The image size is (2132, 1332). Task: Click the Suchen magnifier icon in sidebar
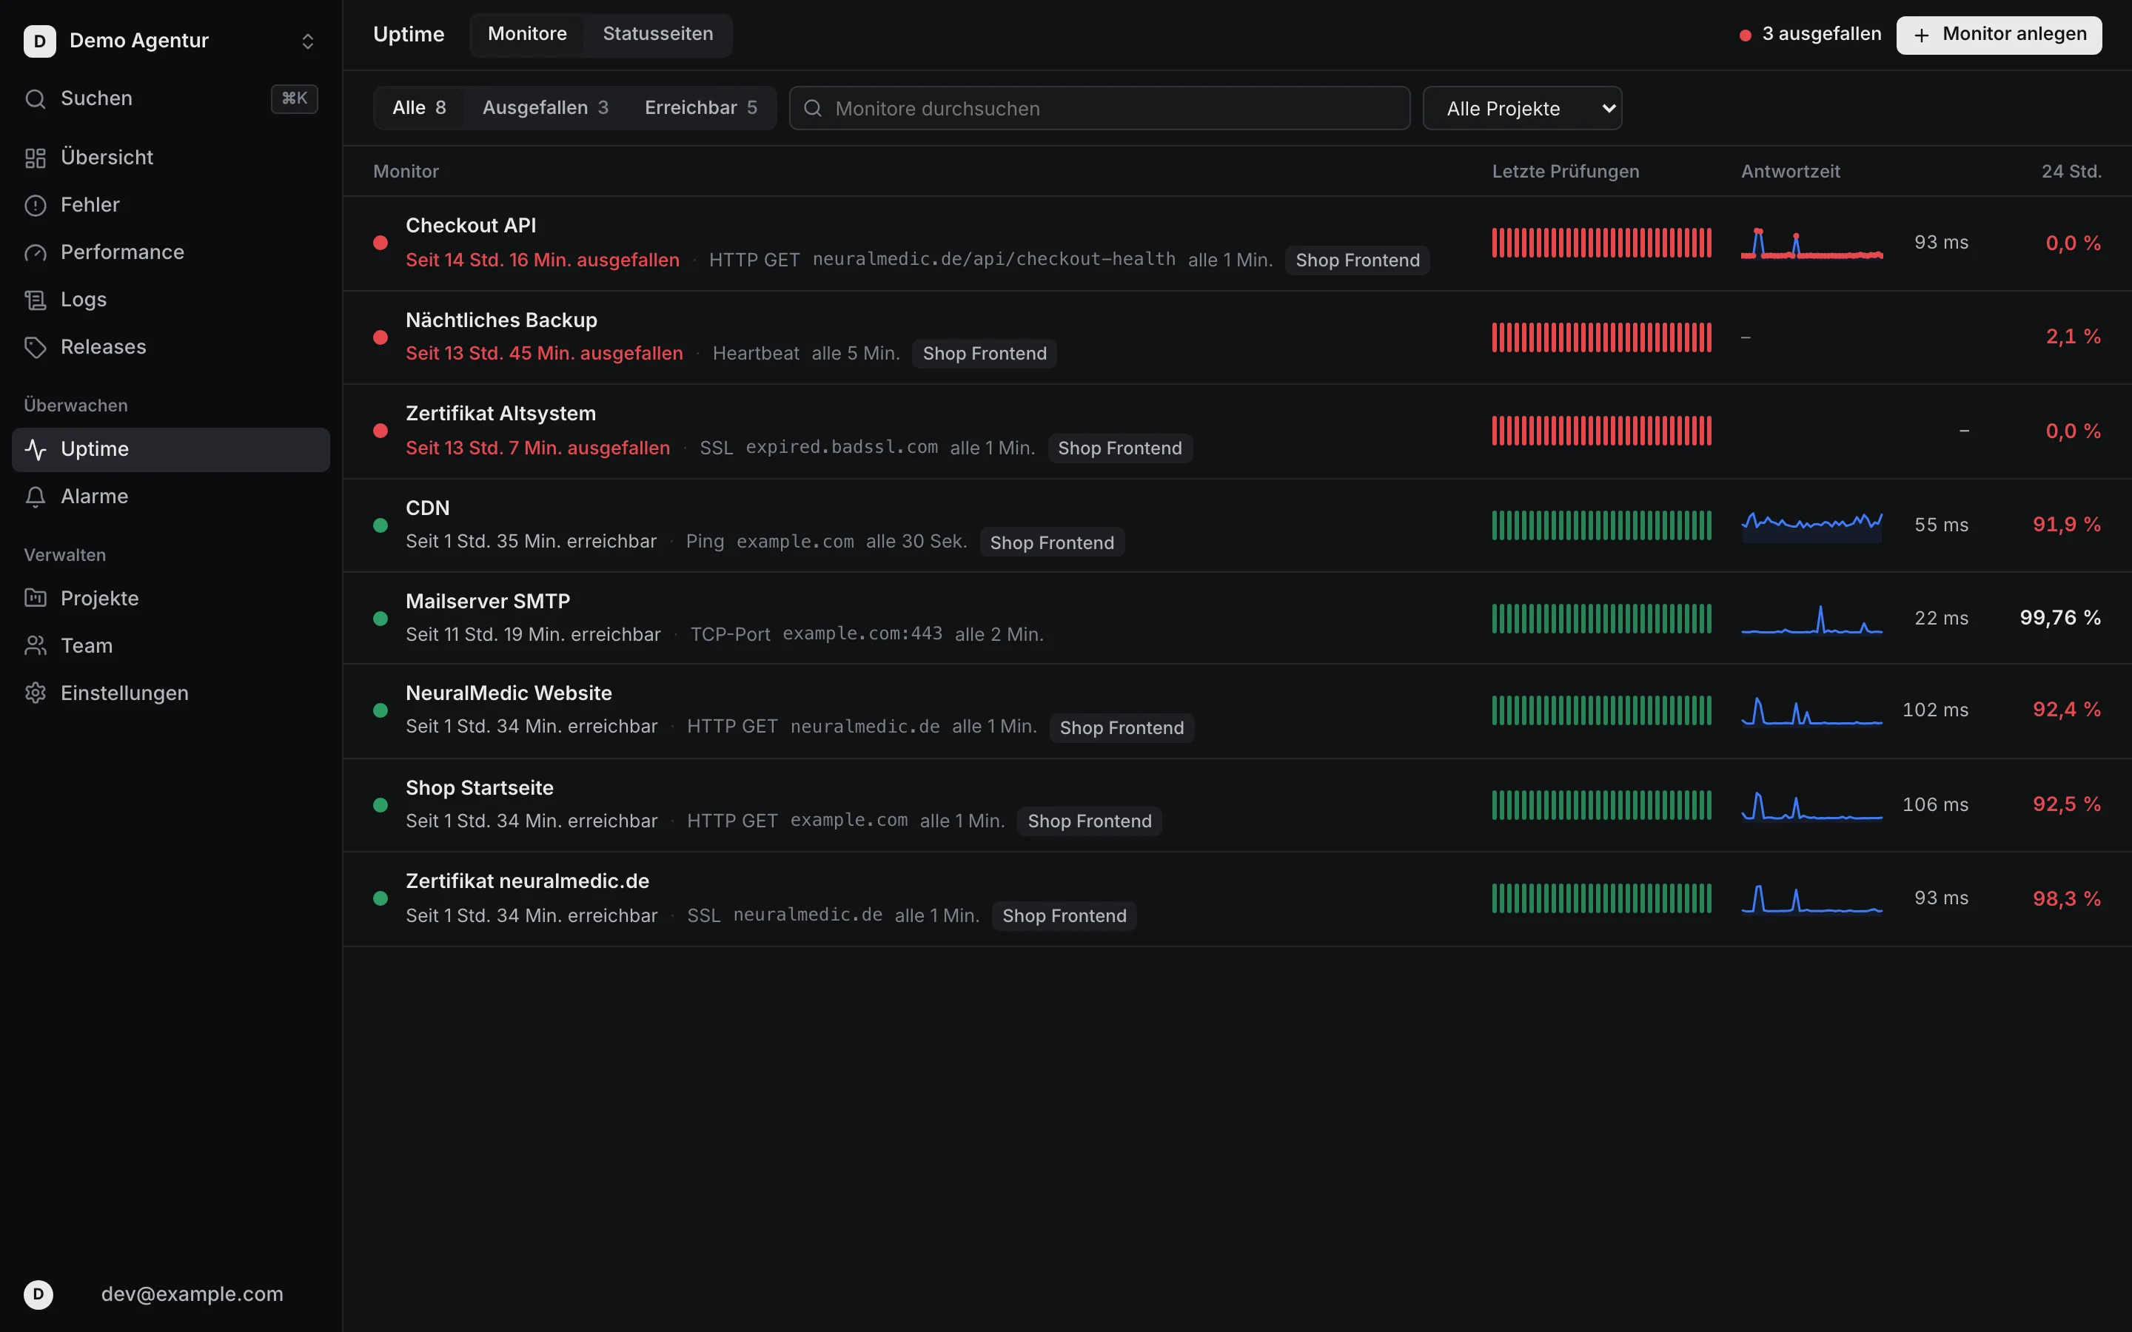tap(36, 98)
